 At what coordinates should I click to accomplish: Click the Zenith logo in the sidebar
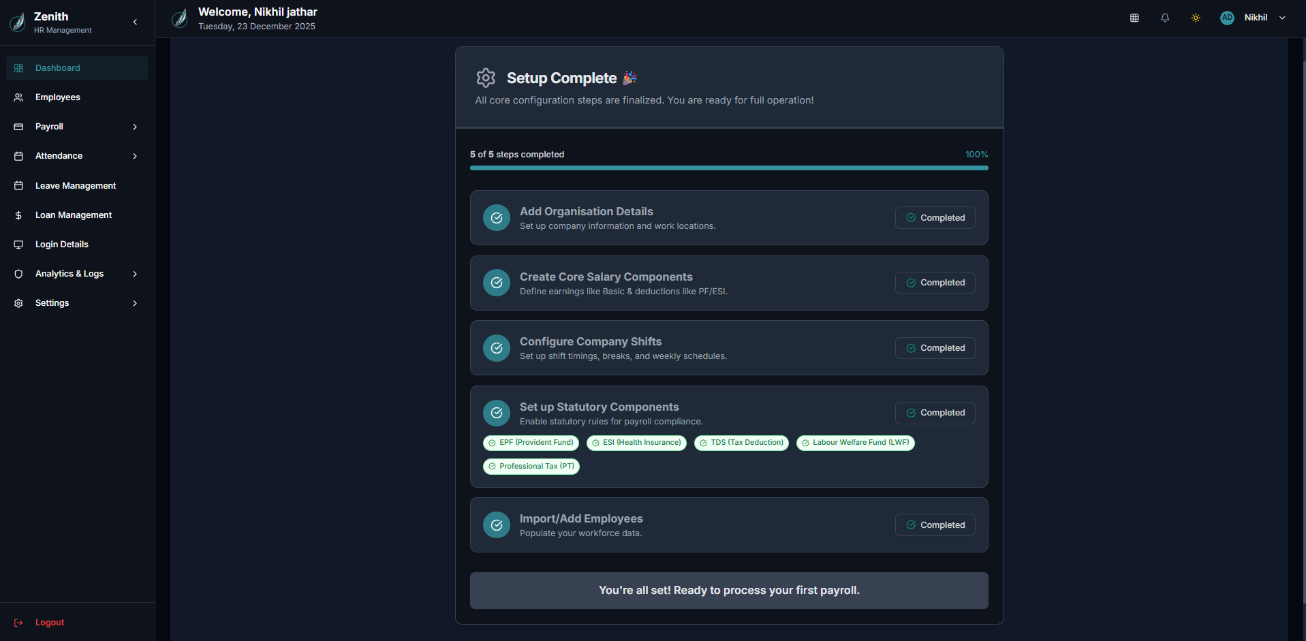18,22
